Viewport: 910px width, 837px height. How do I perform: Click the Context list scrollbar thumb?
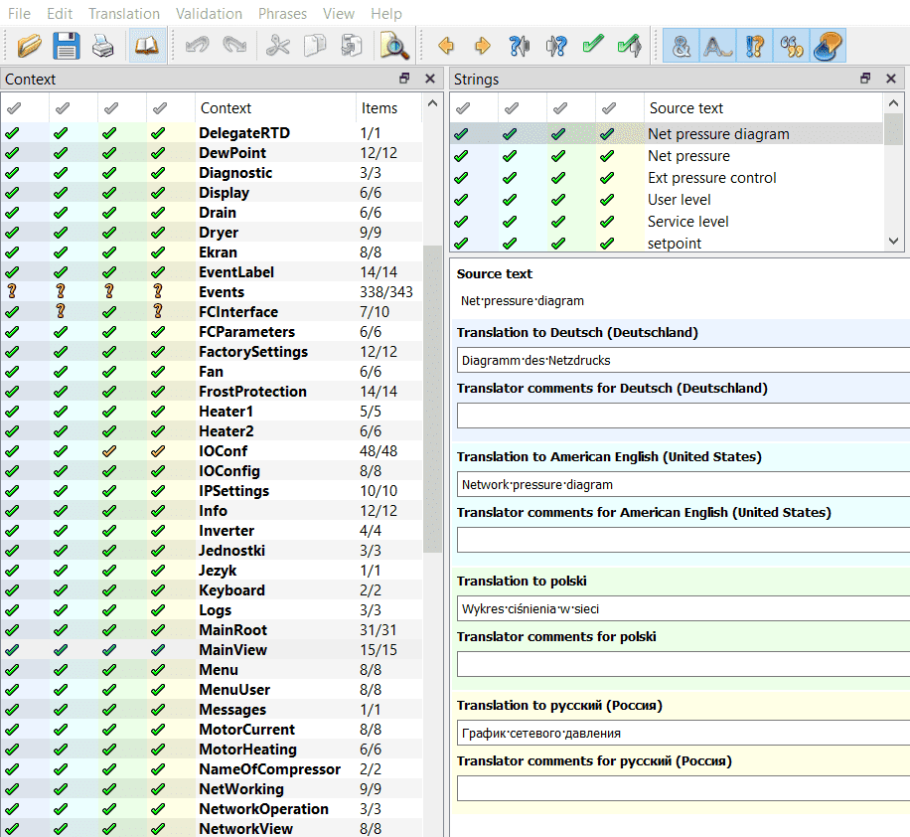pyautogui.click(x=432, y=399)
